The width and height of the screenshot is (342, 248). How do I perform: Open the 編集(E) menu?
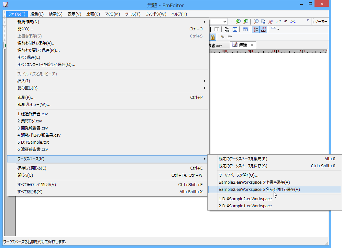point(37,14)
